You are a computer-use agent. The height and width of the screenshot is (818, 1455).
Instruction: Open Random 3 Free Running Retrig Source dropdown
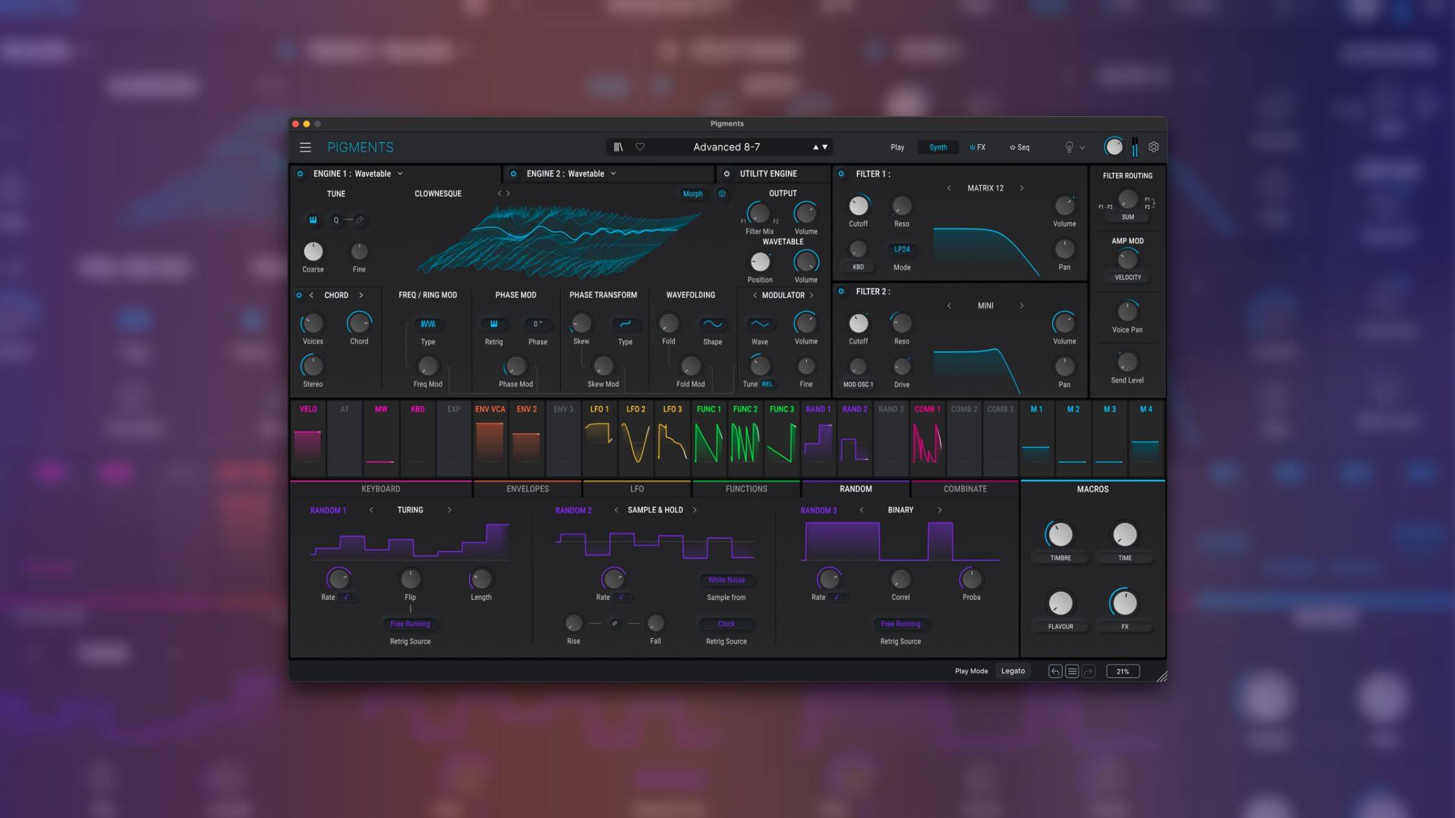tap(900, 624)
